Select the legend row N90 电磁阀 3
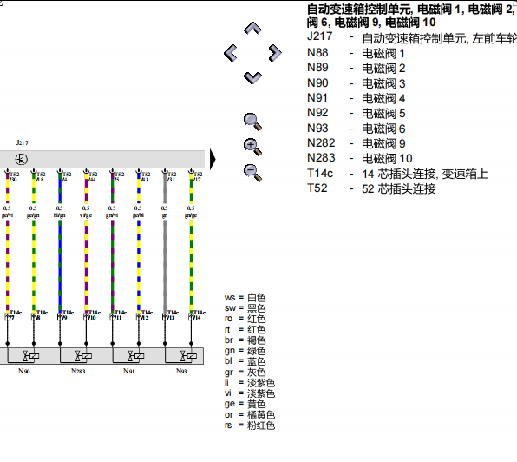517x462 pixels. tap(356, 83)
